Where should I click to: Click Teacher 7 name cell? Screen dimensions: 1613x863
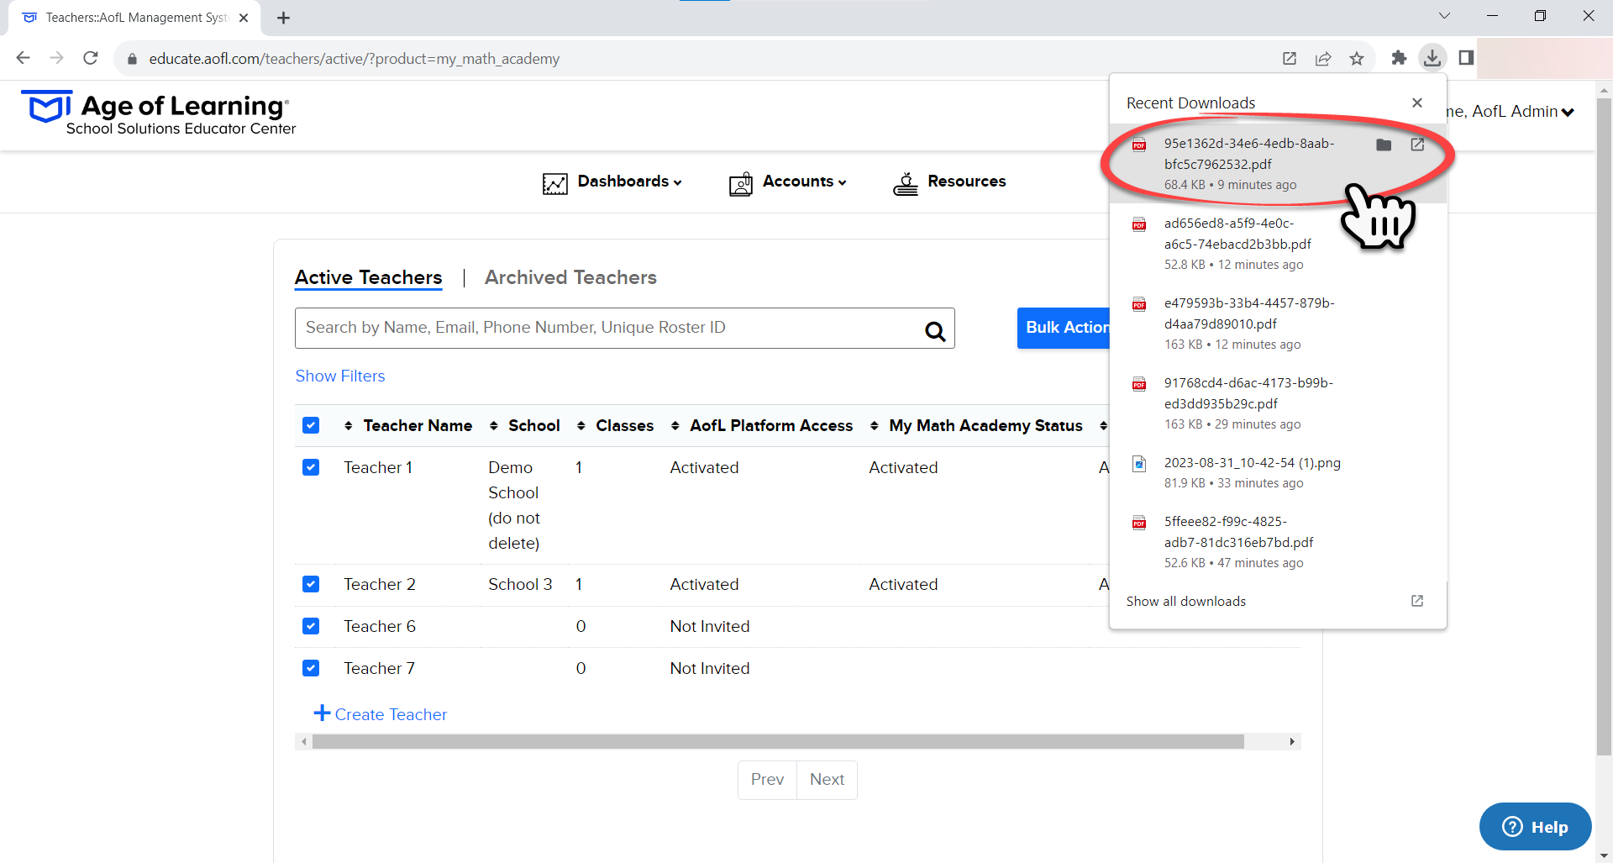(x=379, y=668)
